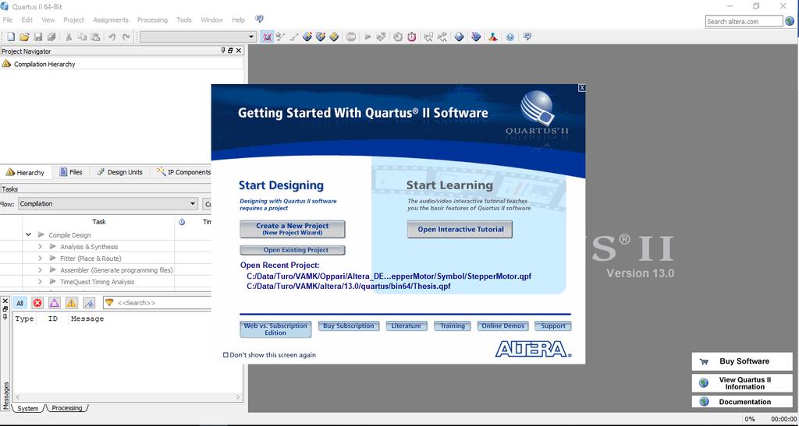Viewport: 799px width, 426px height.
Task: Click the Cut scissors icon
Action: pyautogui.click(x=69, y=37)
